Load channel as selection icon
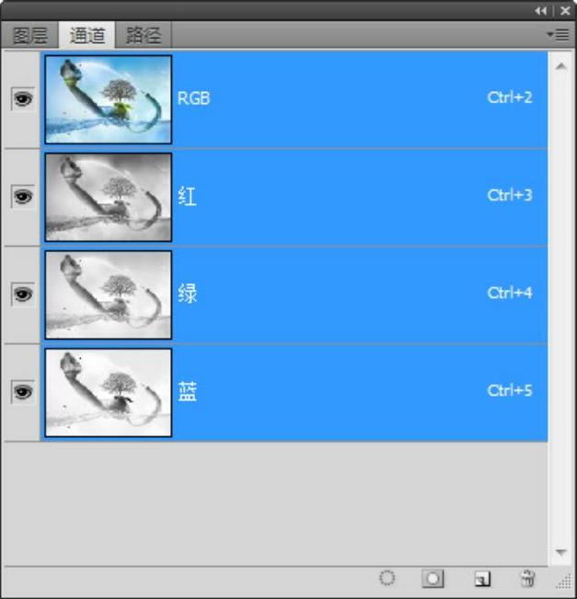The height and width of the screenshot is (599, 577). [x=387, y=578]
